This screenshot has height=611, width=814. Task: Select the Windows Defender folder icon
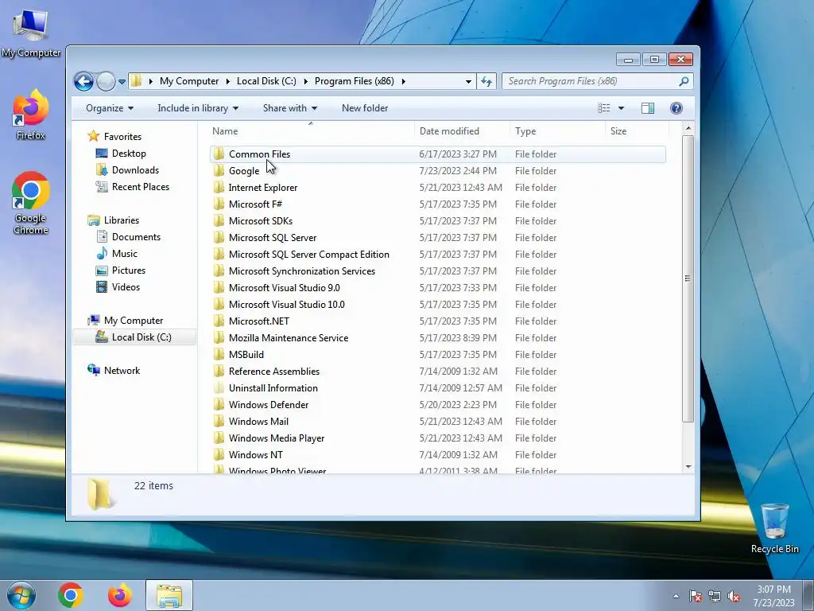[219, 404]
